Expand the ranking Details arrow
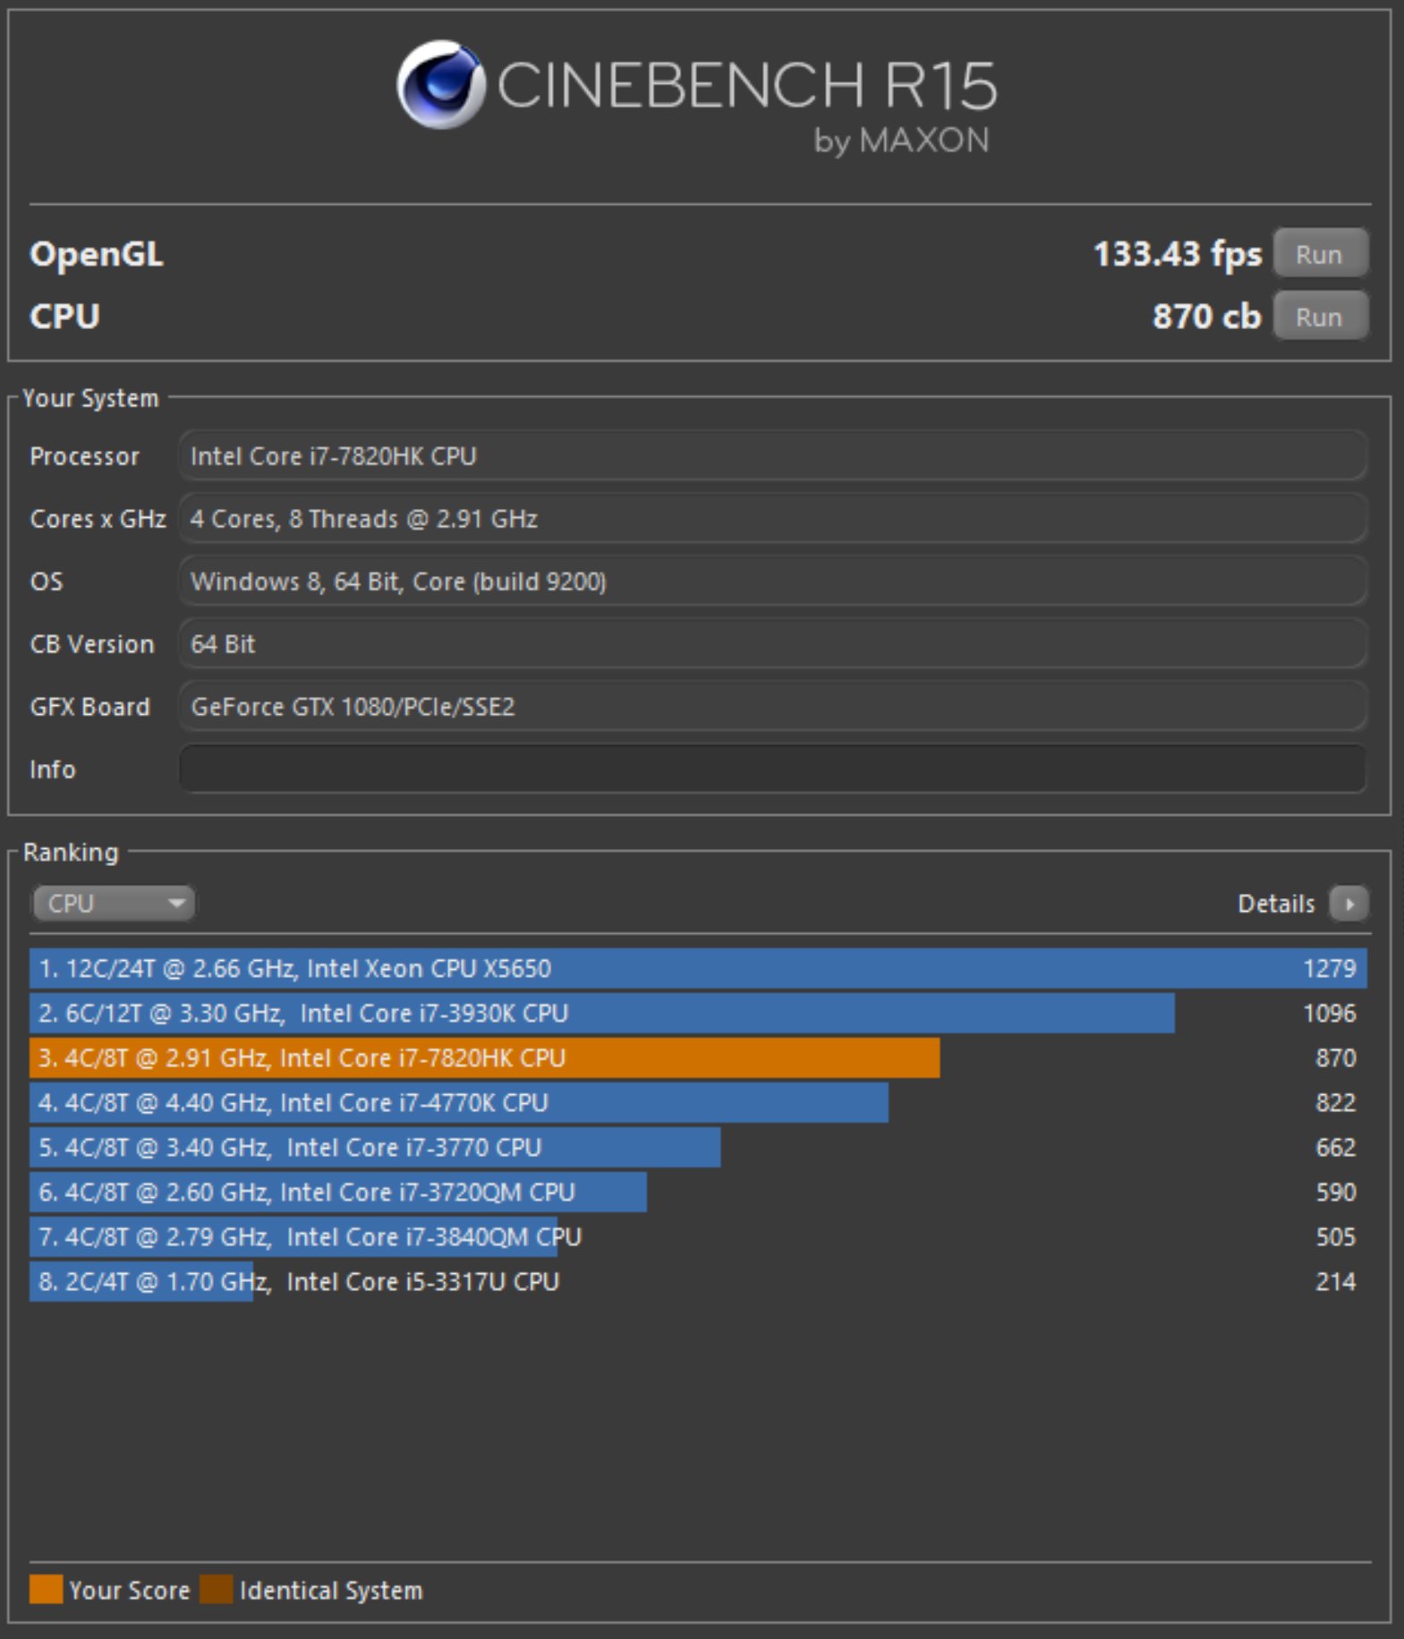The width and height of the screenshot is (1404, 1639). click(x=1349, y=904)
